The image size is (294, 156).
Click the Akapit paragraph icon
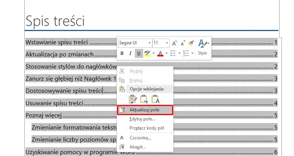(x=122, y=147)
